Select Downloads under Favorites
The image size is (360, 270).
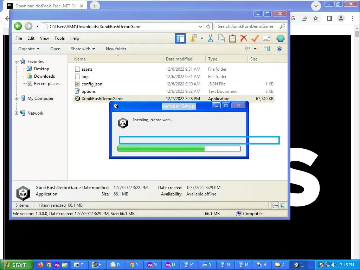click(x=44, y=76)
